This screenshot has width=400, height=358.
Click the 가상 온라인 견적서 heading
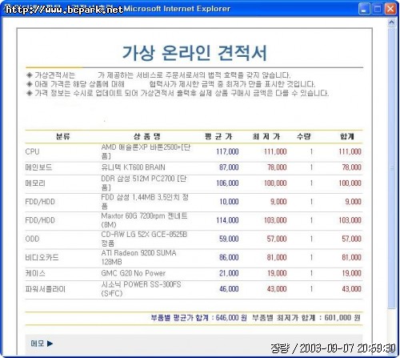click(x=194, y=53)
